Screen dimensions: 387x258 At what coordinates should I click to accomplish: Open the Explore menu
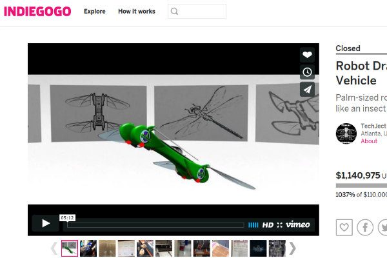coord(95,12)
